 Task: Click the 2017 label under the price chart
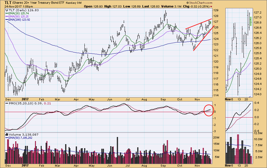[x=25, y=99]
